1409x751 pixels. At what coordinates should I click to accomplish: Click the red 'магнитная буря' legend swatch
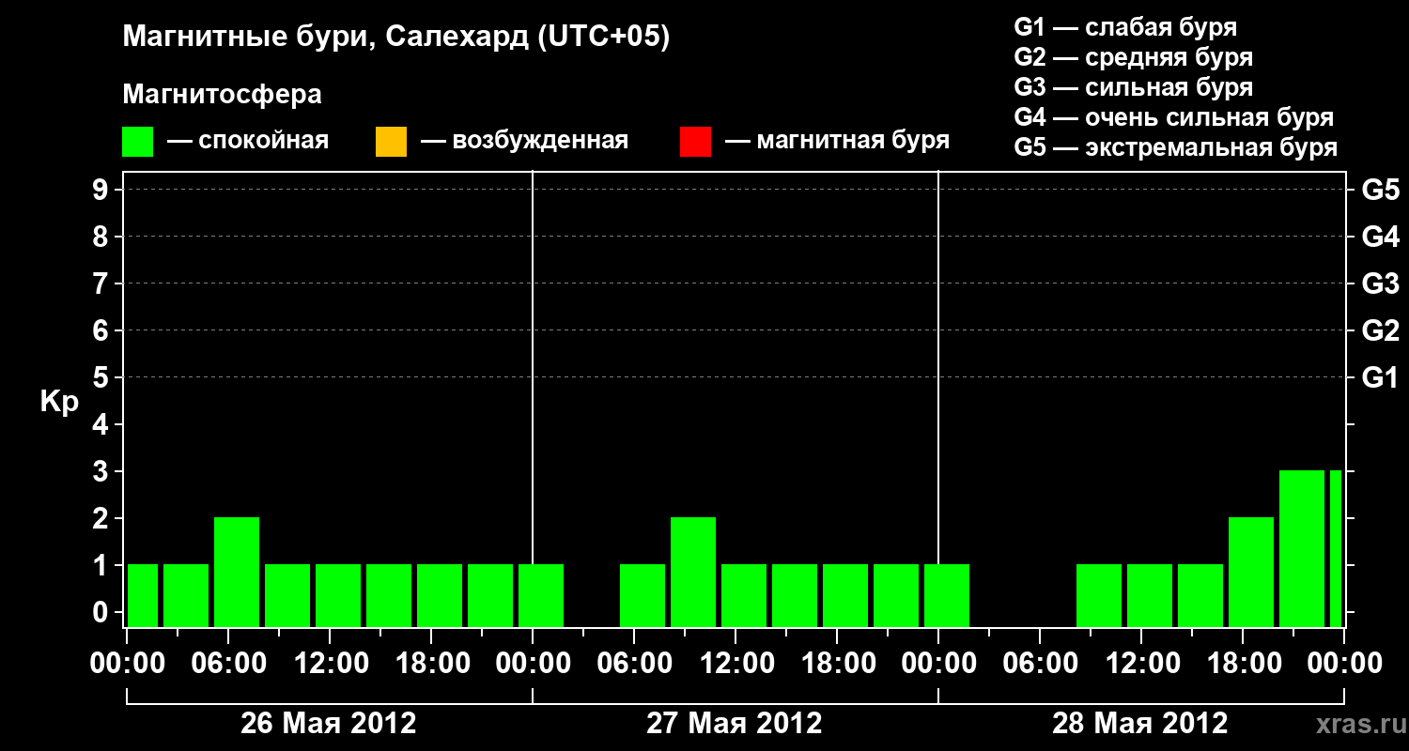pyautogui.click(x=695, y=142)
